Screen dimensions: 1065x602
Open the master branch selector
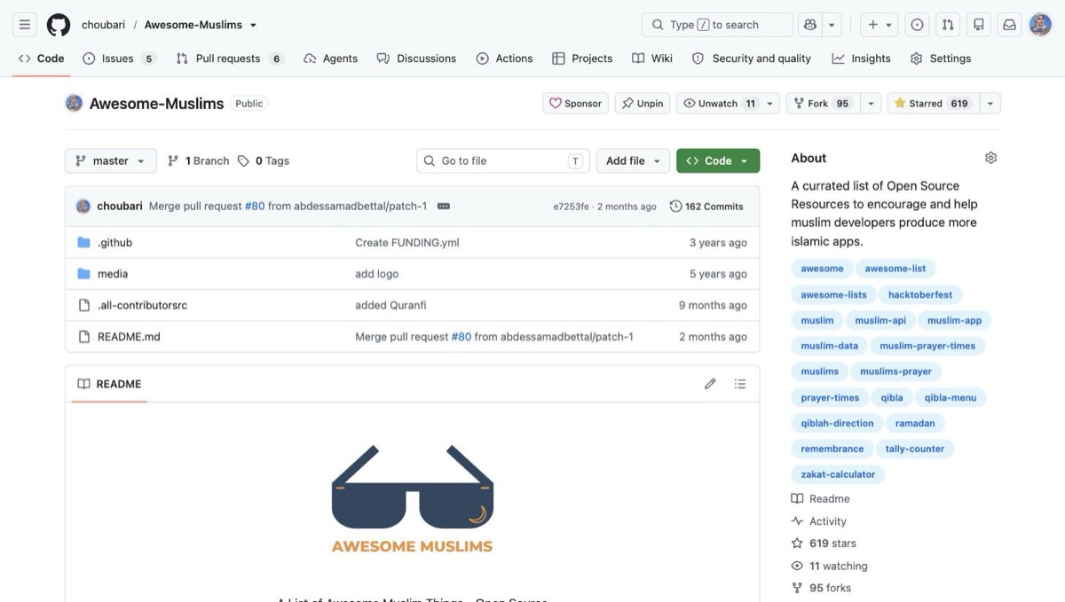(x=111, y=160)
